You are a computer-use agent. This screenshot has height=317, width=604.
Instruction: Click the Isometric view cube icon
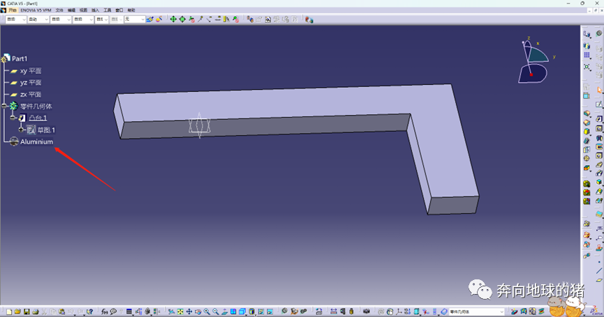[242, 311]
